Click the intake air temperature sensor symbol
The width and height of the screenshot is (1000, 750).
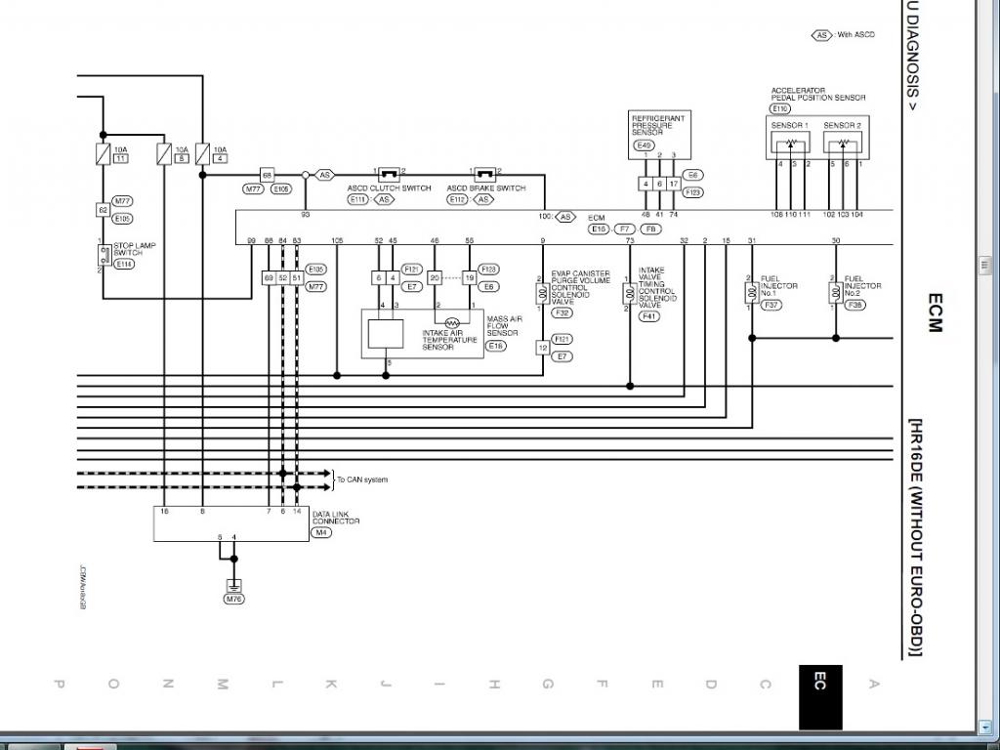tap(452, 322)
